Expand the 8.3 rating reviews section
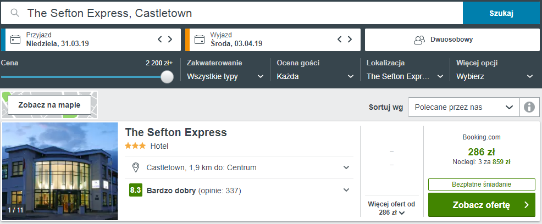 point(239,190)
